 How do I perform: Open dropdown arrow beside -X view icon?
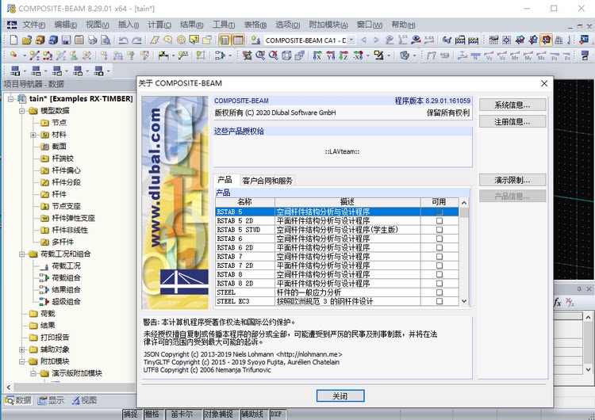pyautogui.click(x=367, y=55)
